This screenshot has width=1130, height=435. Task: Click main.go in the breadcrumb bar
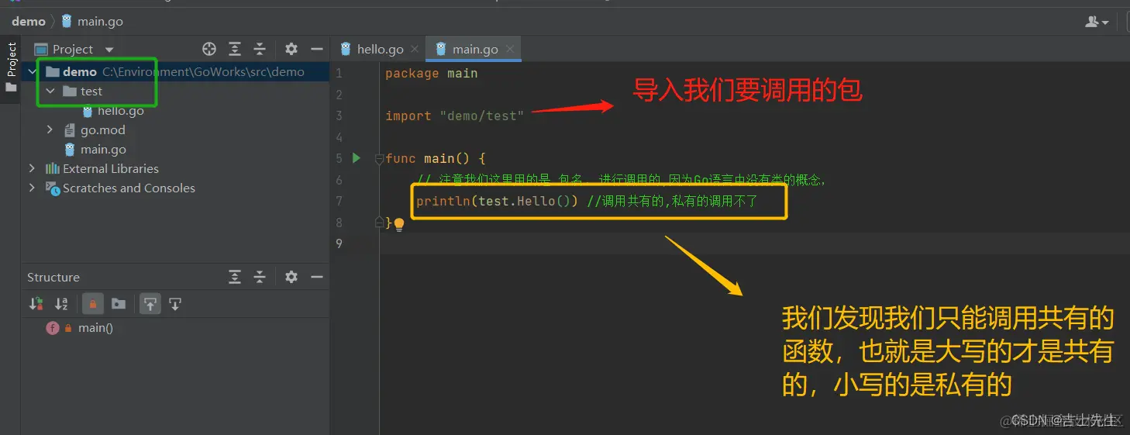point(92,21)
